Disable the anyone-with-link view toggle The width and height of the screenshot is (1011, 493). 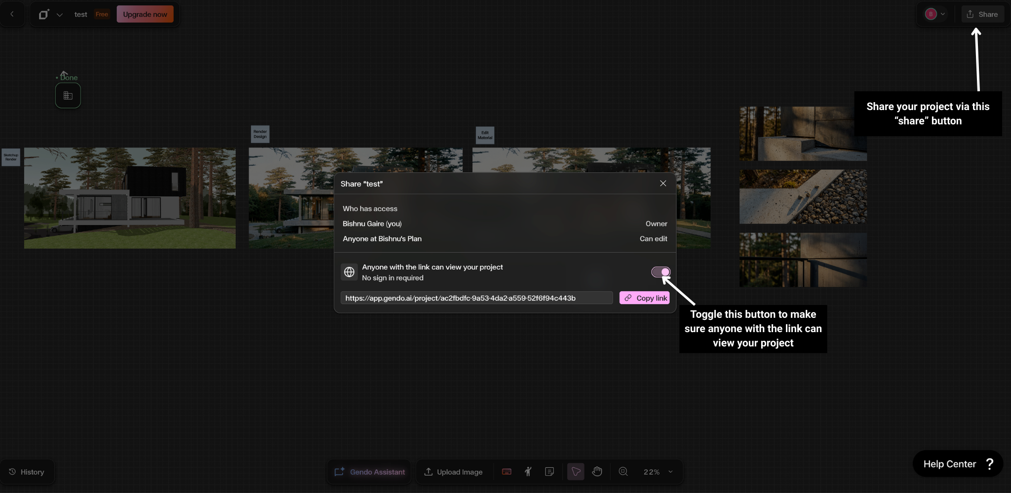click(x=661, y=272)
